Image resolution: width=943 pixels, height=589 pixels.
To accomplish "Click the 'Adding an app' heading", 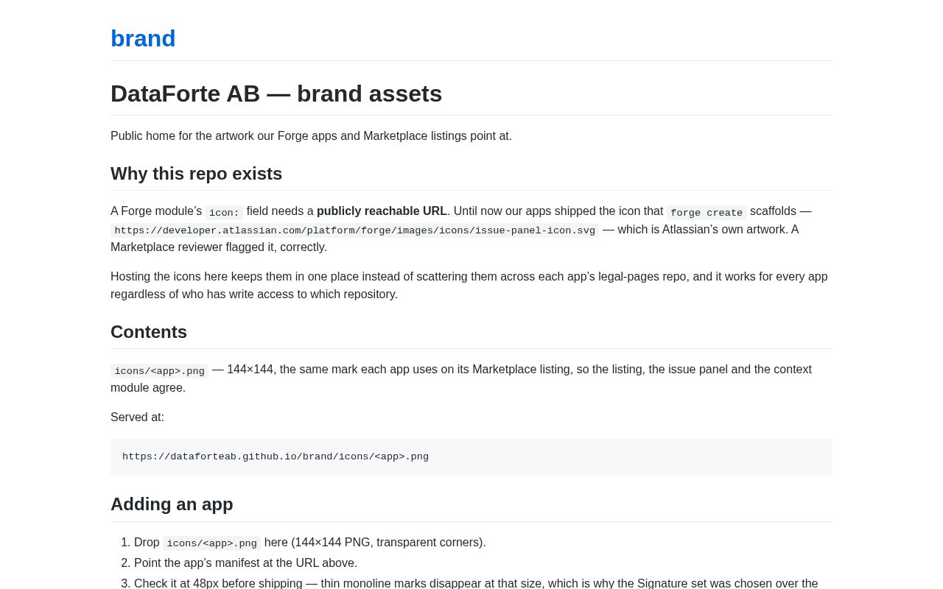I will pyautogui.click(x=172, y=504).
